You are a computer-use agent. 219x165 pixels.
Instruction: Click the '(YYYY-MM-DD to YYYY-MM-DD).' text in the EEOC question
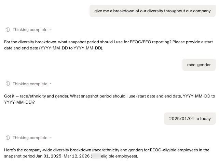(71, 48)
